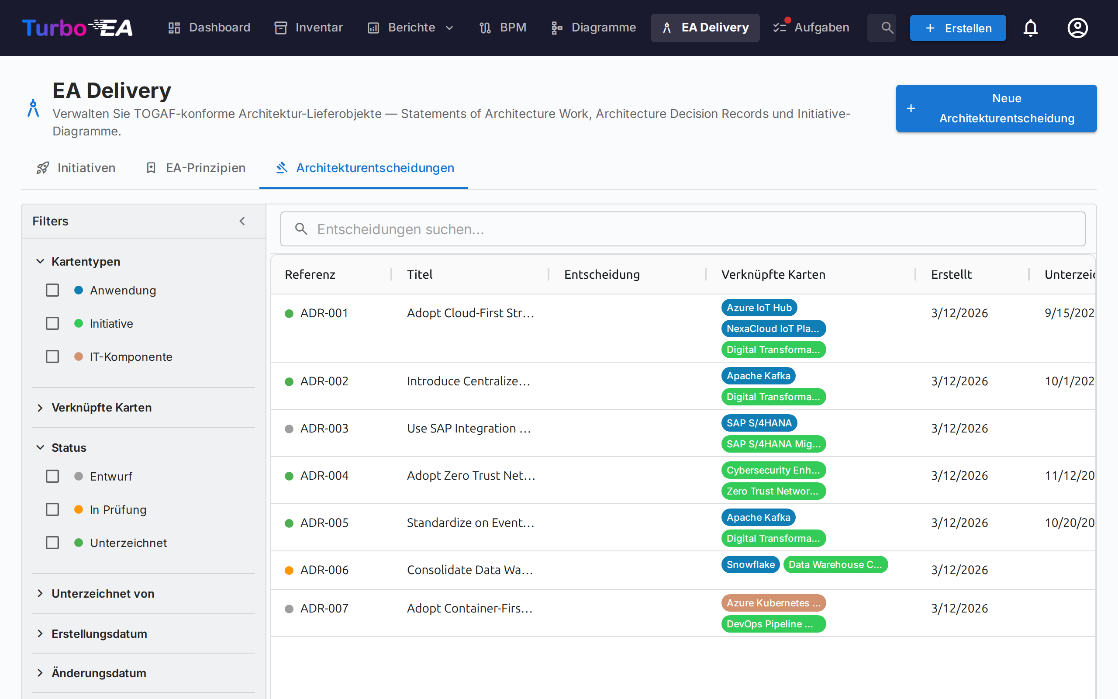Click Neue Architekturentscheidung button
The width and height of the screenshot is (1118, 699).
(996, 108)
